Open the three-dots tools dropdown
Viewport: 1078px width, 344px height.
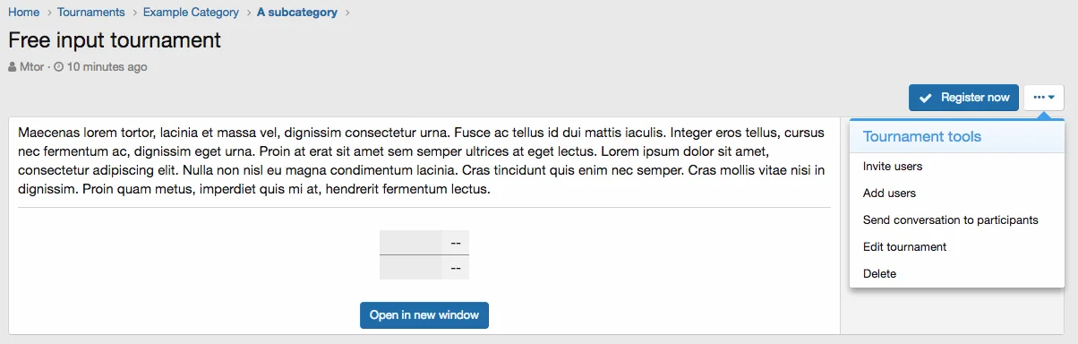[x=1044, y=98]
